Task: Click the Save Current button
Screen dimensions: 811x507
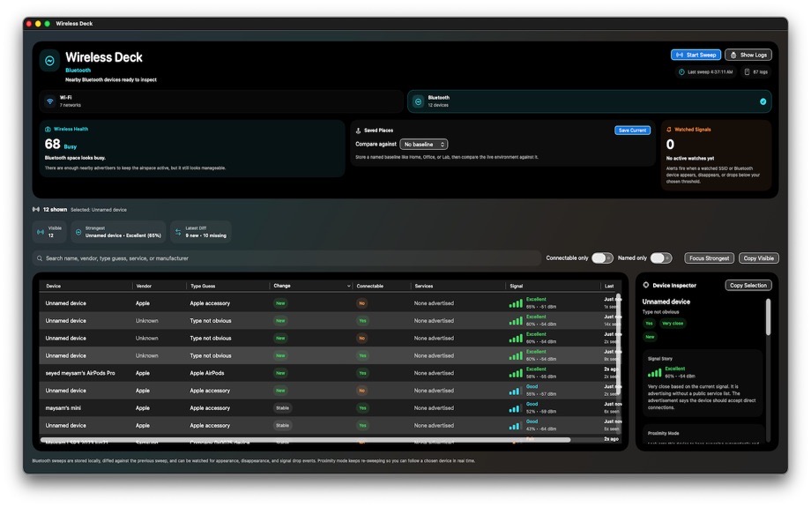Action: click(632, 130)
